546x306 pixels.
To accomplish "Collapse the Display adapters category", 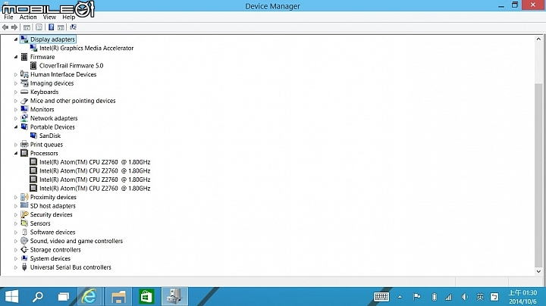I will 16,39.
